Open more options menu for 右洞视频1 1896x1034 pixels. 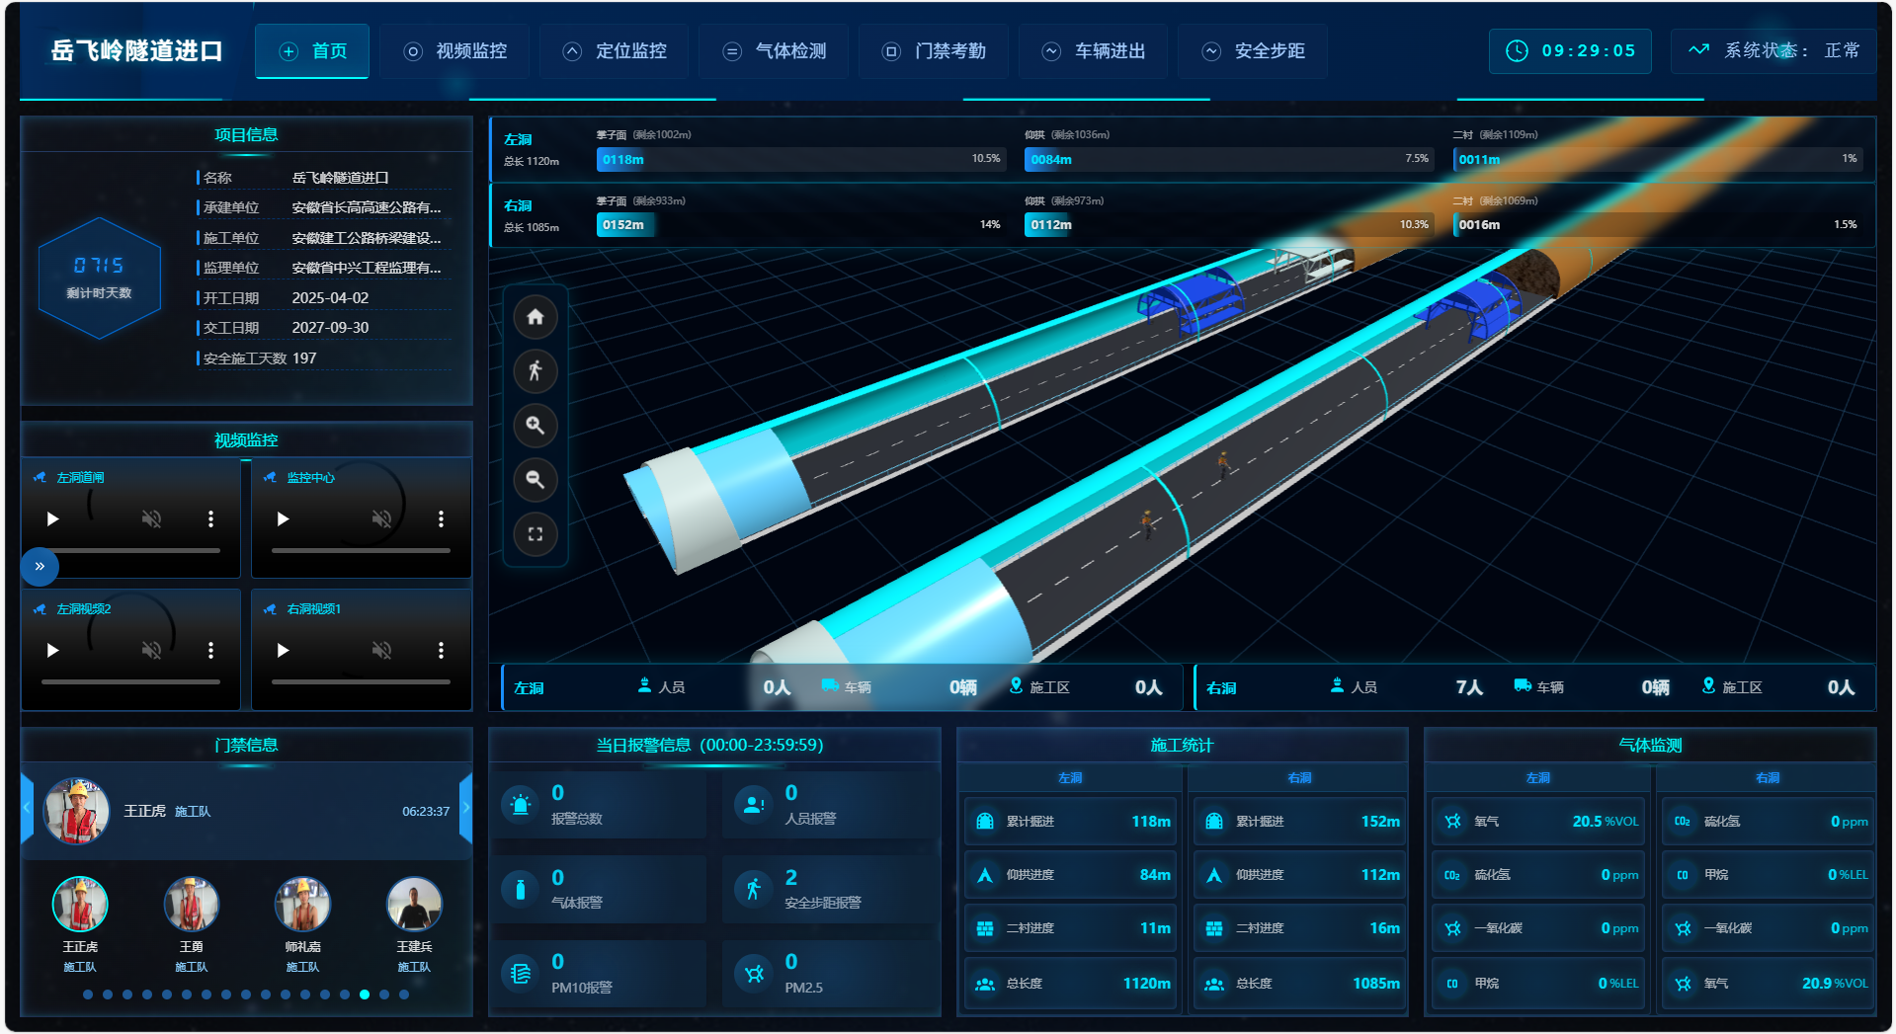click(441, 650)
